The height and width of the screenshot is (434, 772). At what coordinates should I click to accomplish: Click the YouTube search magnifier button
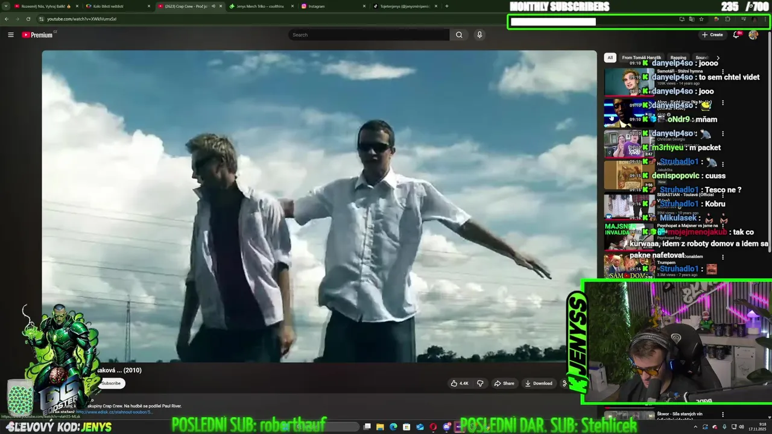[459, 35]
